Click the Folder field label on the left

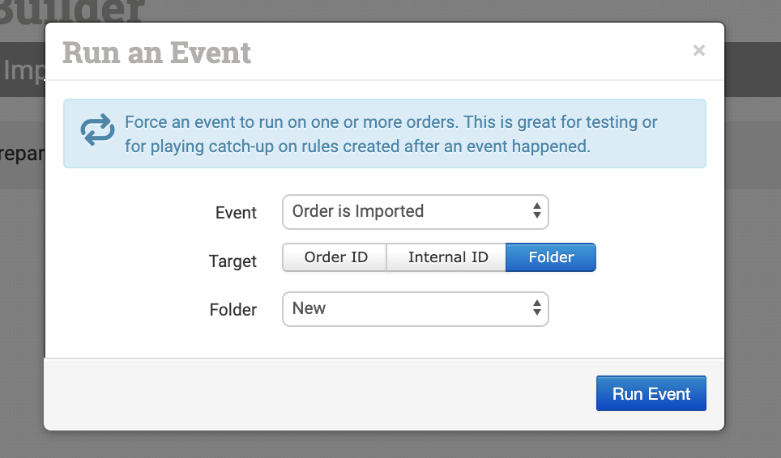233,310
